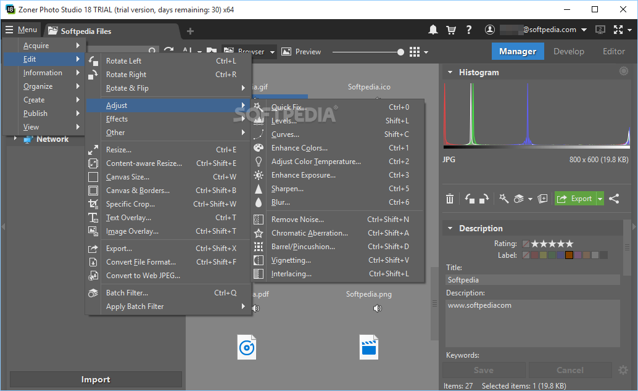This screenshot has width=638, height=391.
Task: Select Rotate Left menu entry
Action: (x=168, y=60)
